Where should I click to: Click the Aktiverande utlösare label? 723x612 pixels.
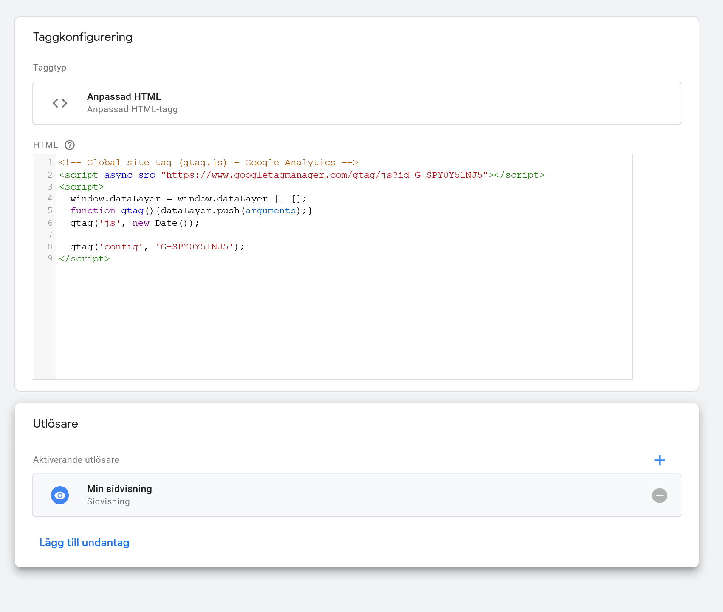point(76,459)
